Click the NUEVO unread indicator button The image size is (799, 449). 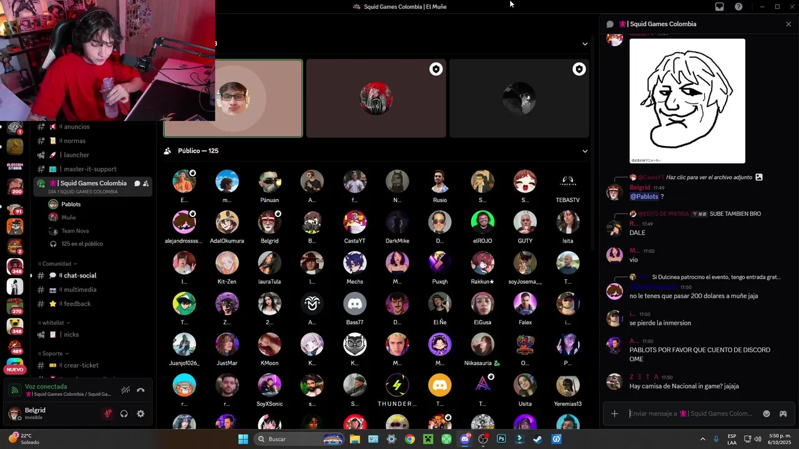pyautogui.click(x=14, y=370)
